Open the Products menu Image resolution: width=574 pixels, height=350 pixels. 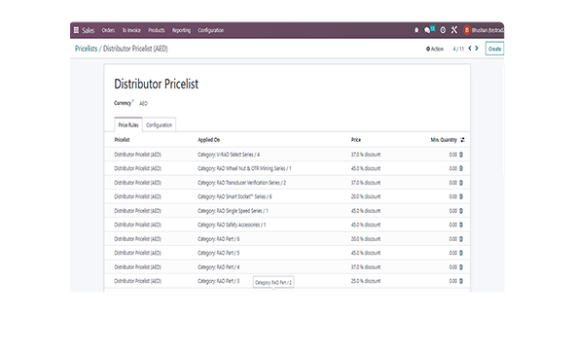tap(157, 30)
